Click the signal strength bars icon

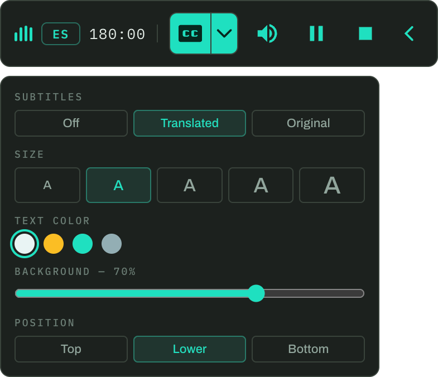[x=23, y=34]
